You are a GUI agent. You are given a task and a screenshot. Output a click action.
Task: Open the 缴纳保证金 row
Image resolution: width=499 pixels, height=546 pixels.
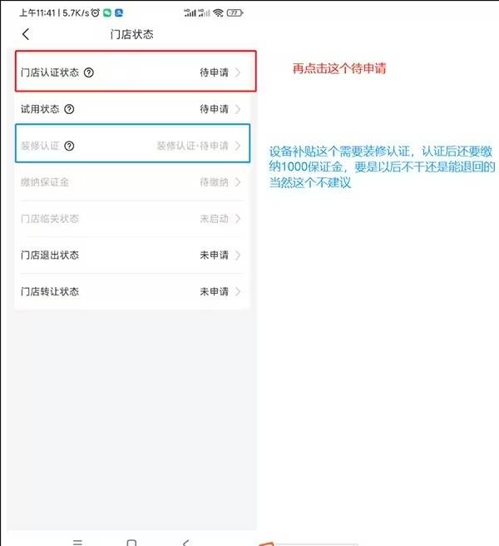tap(132, 182)
